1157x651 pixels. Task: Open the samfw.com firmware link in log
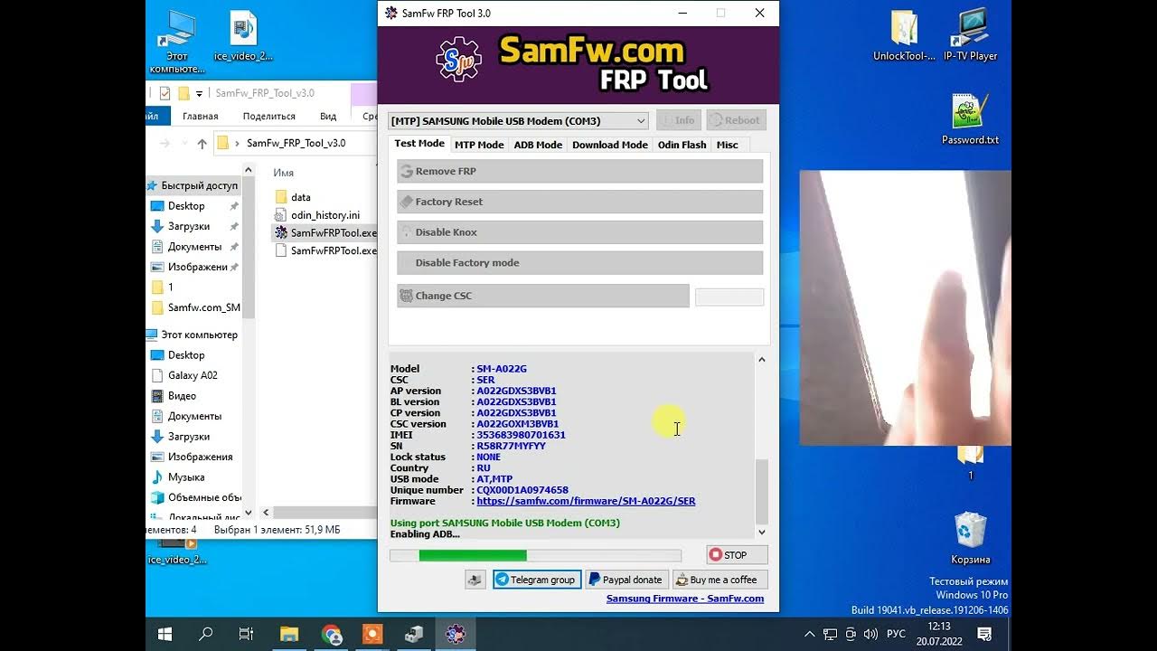point(586,501)
